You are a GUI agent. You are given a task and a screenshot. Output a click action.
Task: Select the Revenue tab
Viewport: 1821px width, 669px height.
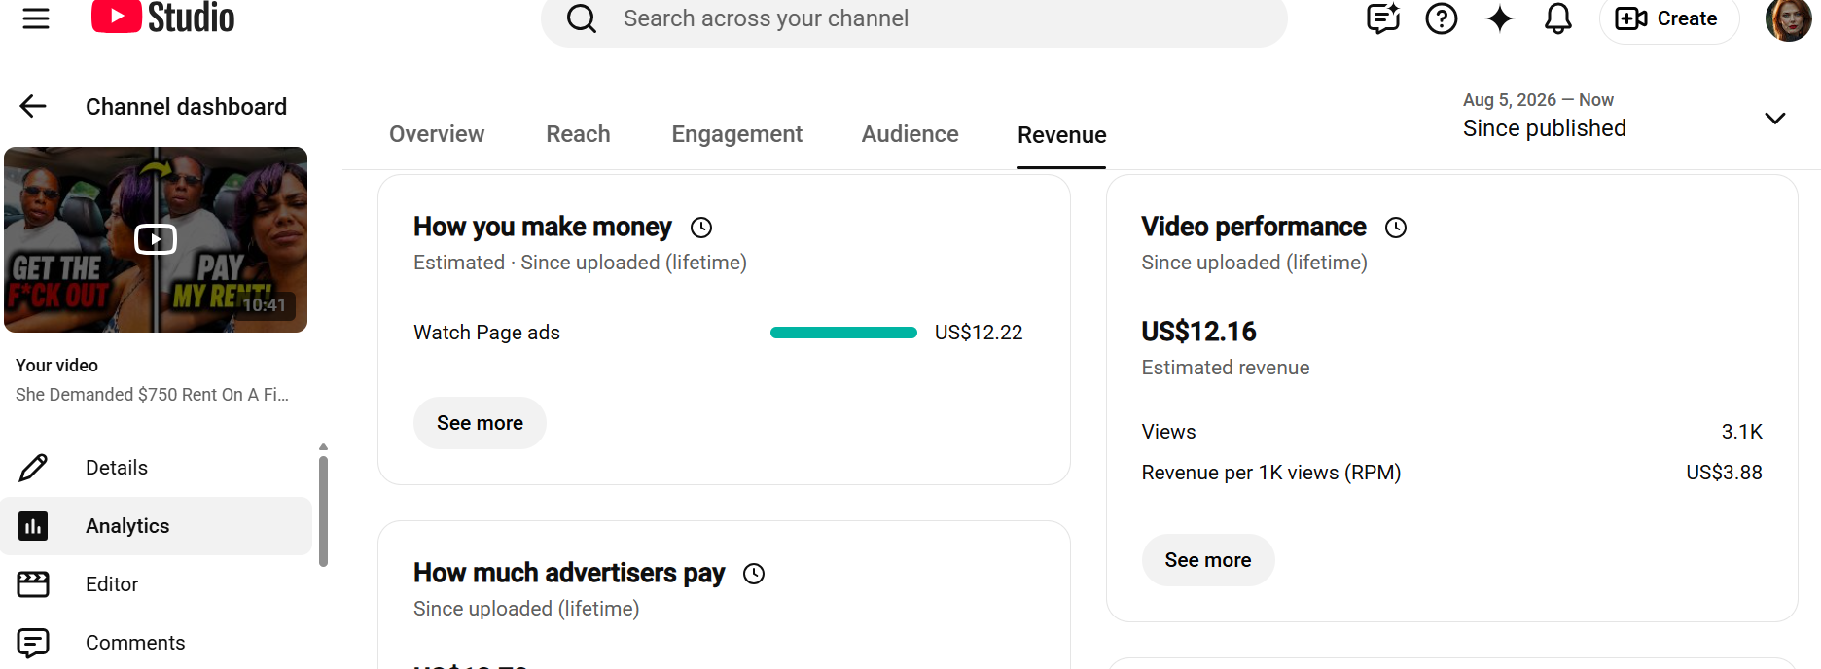(x=1061, y=135)
